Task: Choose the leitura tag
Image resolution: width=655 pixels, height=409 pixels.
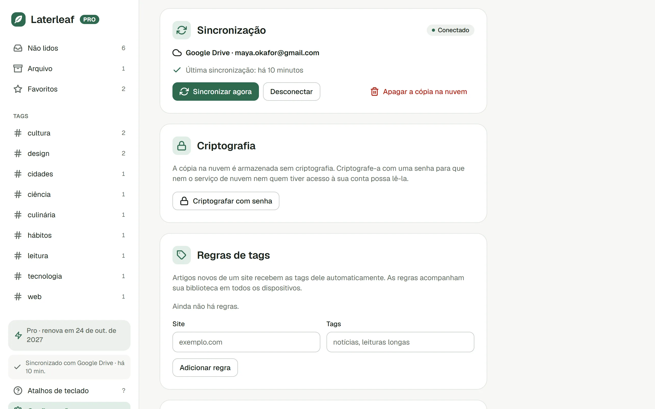Action: coord(69,256)
